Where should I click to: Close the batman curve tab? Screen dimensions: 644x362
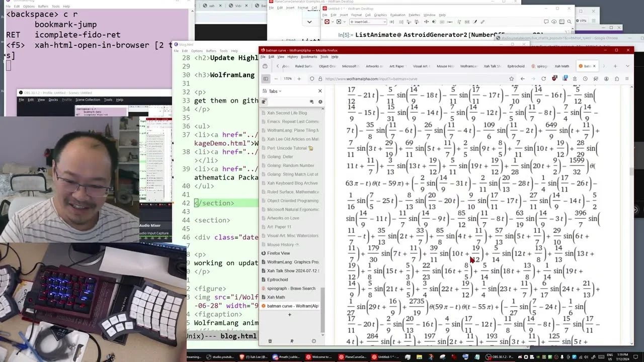(x=594, y=66)
